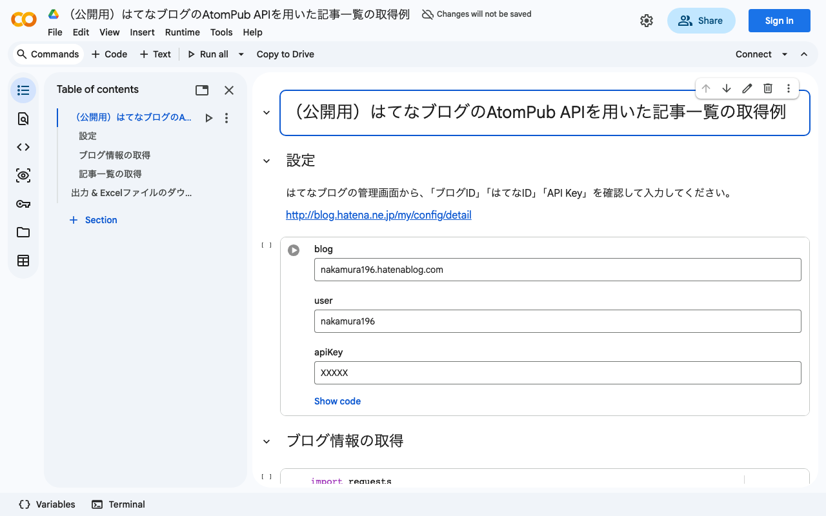Click the Show code link
This screenshot has width=826, height=516.
pos(337,401)
